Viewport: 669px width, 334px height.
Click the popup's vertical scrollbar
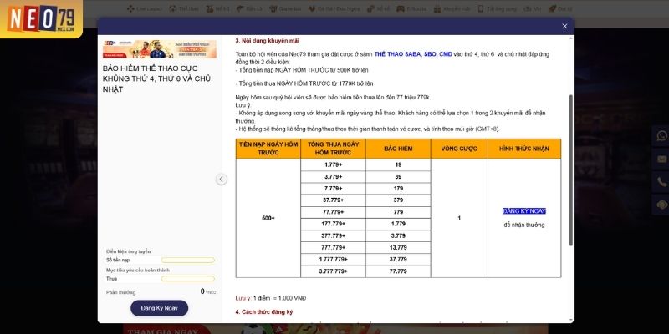click(x=571, y=170)
